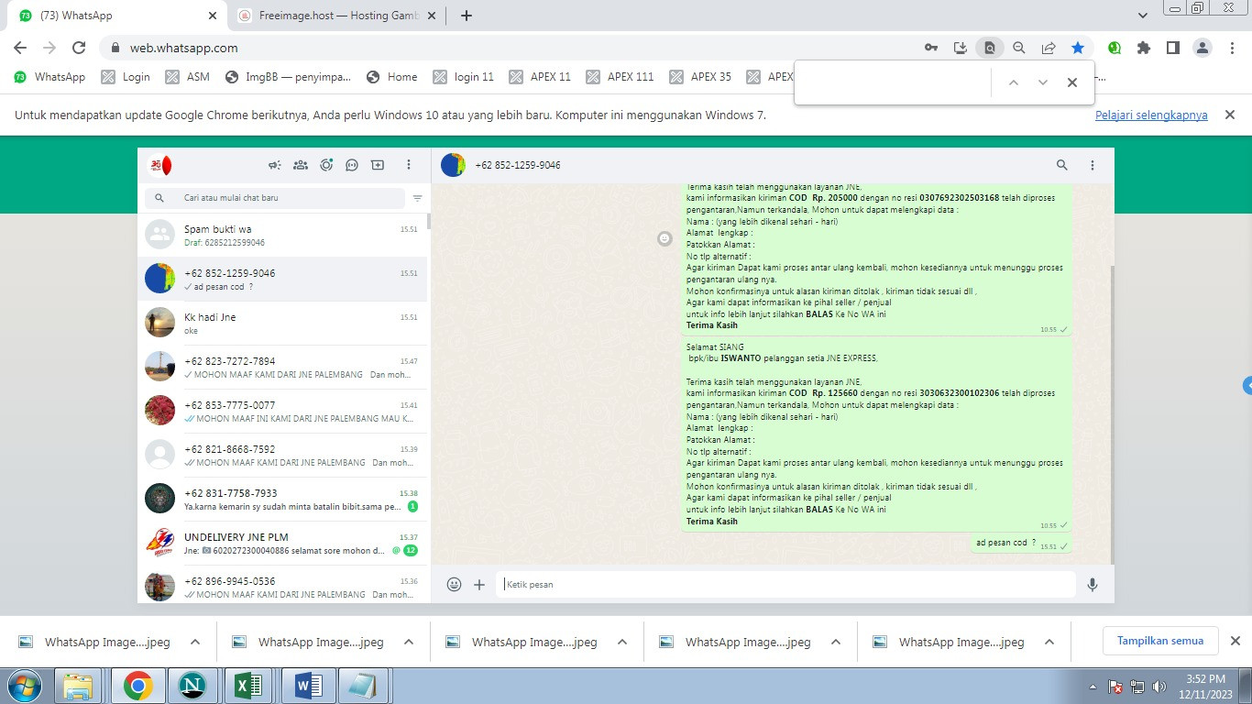Screen dimensions: 1252x704
Task: Go to previous find result
Action: [x=1014, y=82]
